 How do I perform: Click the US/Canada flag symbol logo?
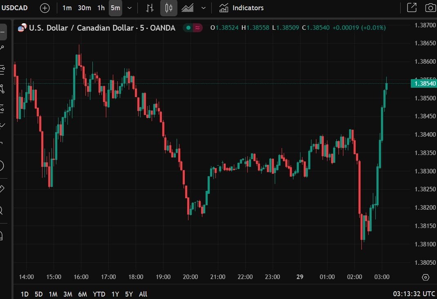(22, 28)
